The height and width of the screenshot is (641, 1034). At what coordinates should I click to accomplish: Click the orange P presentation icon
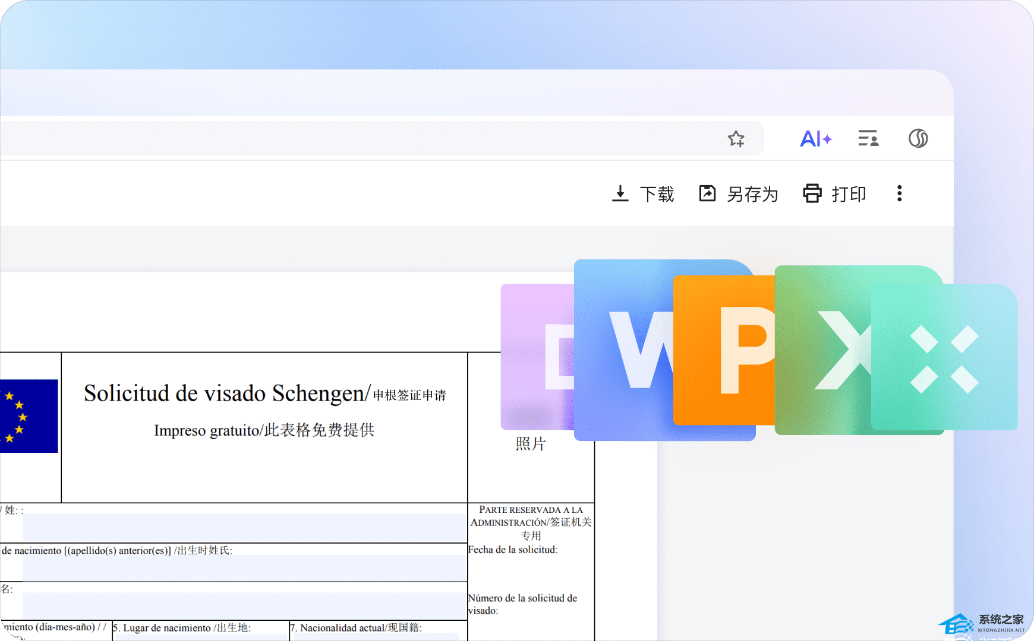coord(724,350)
